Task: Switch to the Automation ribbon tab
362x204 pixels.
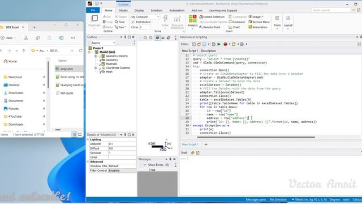Action: pos(177,10)
